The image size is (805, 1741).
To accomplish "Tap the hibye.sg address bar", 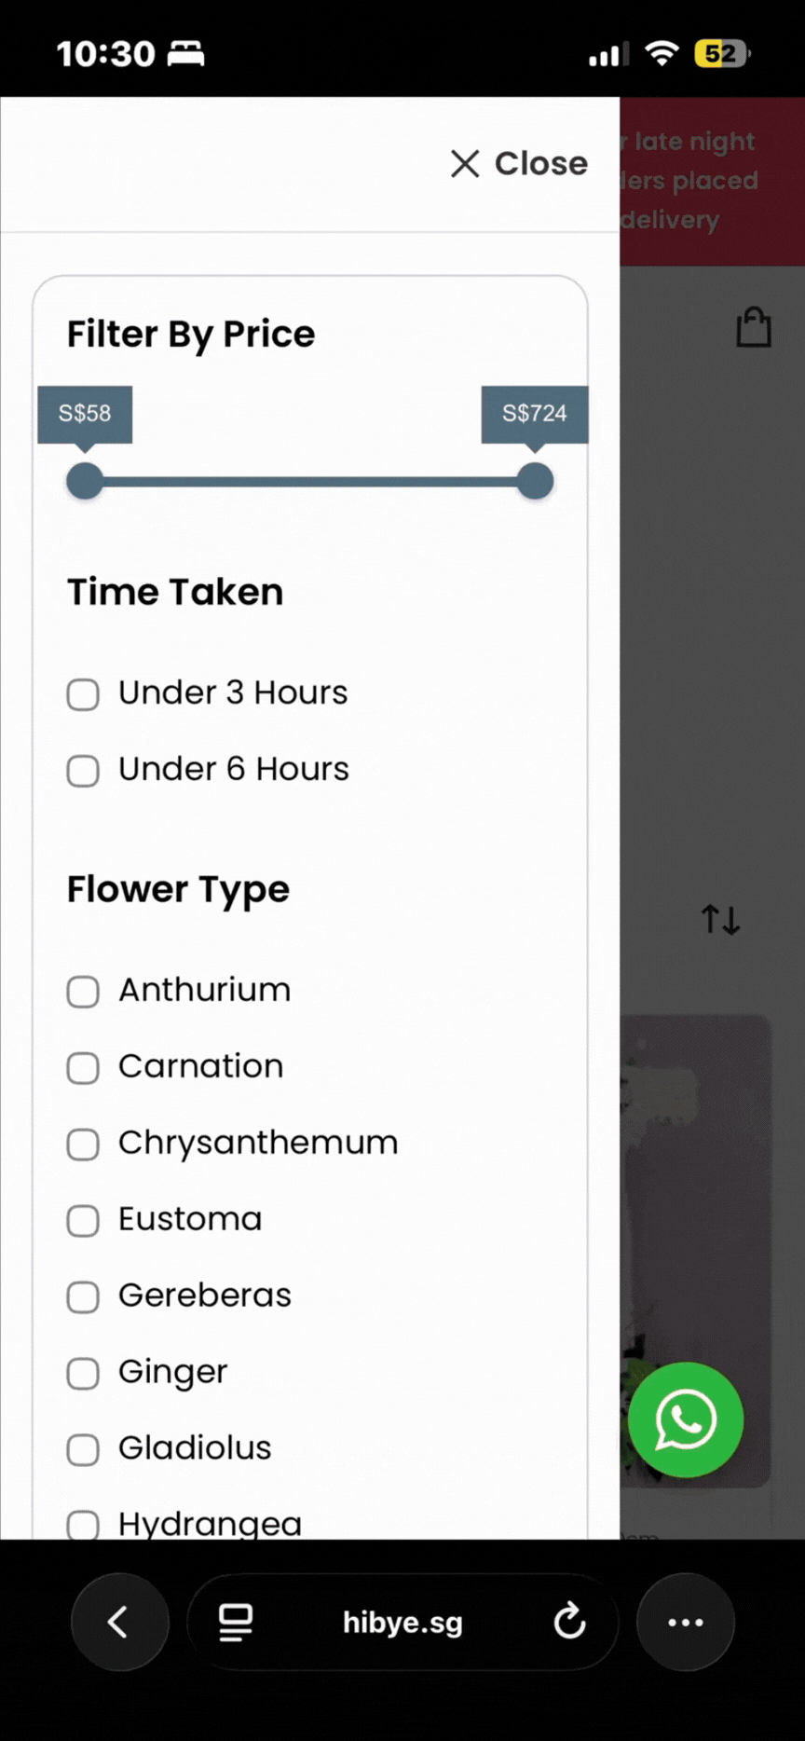I will [402, 1622].
